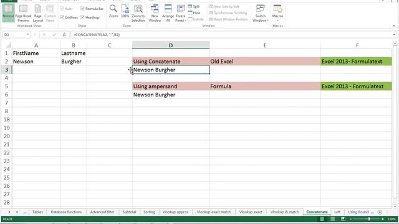Expand the Name Box dropdown
399x224 pixels.
[27, 35]
